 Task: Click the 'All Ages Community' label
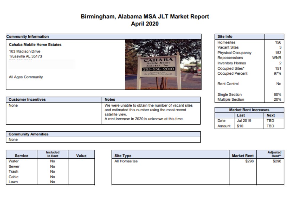coord(26,77)
